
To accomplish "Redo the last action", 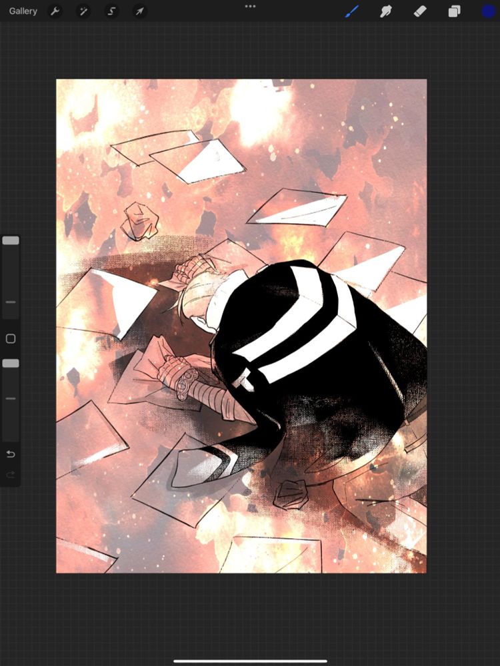I will coord(11,474).
